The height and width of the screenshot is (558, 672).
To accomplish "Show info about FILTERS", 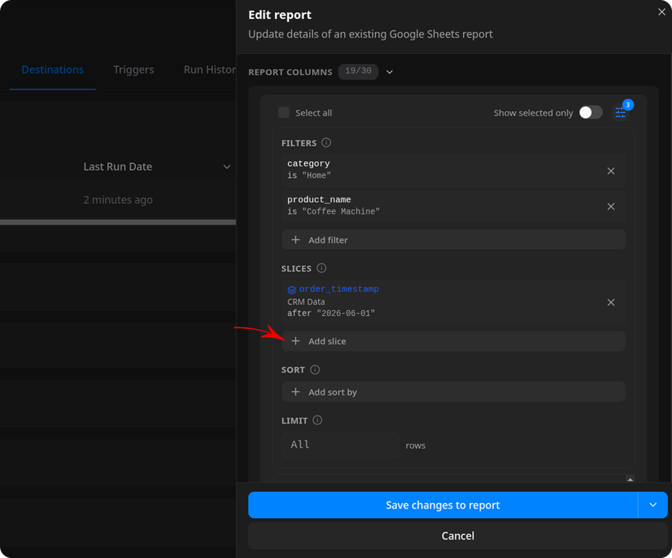I will (x=326, y=142).
